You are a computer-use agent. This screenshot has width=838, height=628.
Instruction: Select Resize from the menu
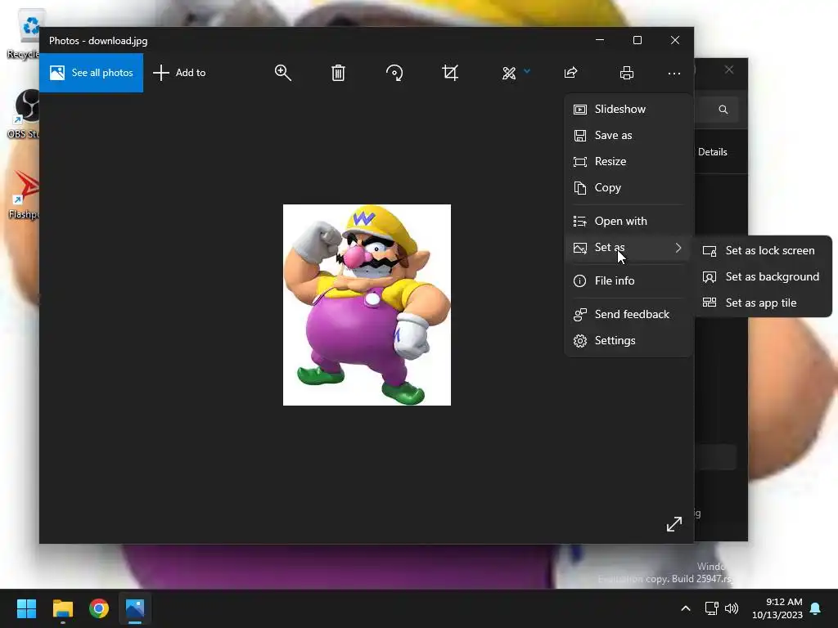(628, 161)
